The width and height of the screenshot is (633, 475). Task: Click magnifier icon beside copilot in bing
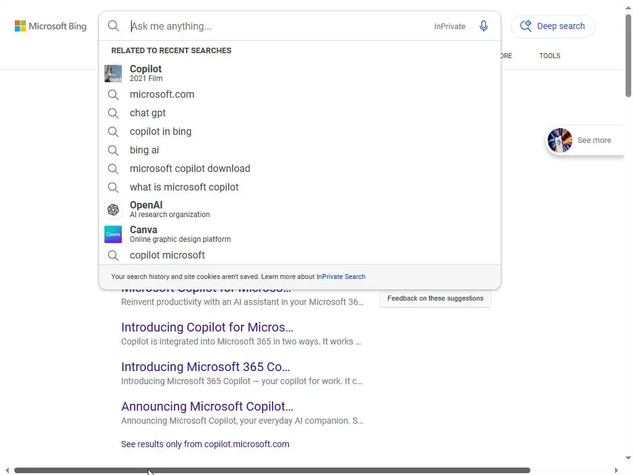[x=113, y=132]
